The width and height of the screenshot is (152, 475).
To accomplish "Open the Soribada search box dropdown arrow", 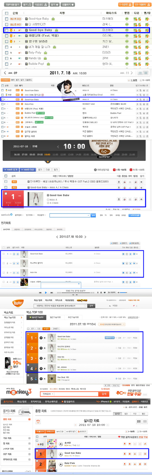I will click(88, 215).
